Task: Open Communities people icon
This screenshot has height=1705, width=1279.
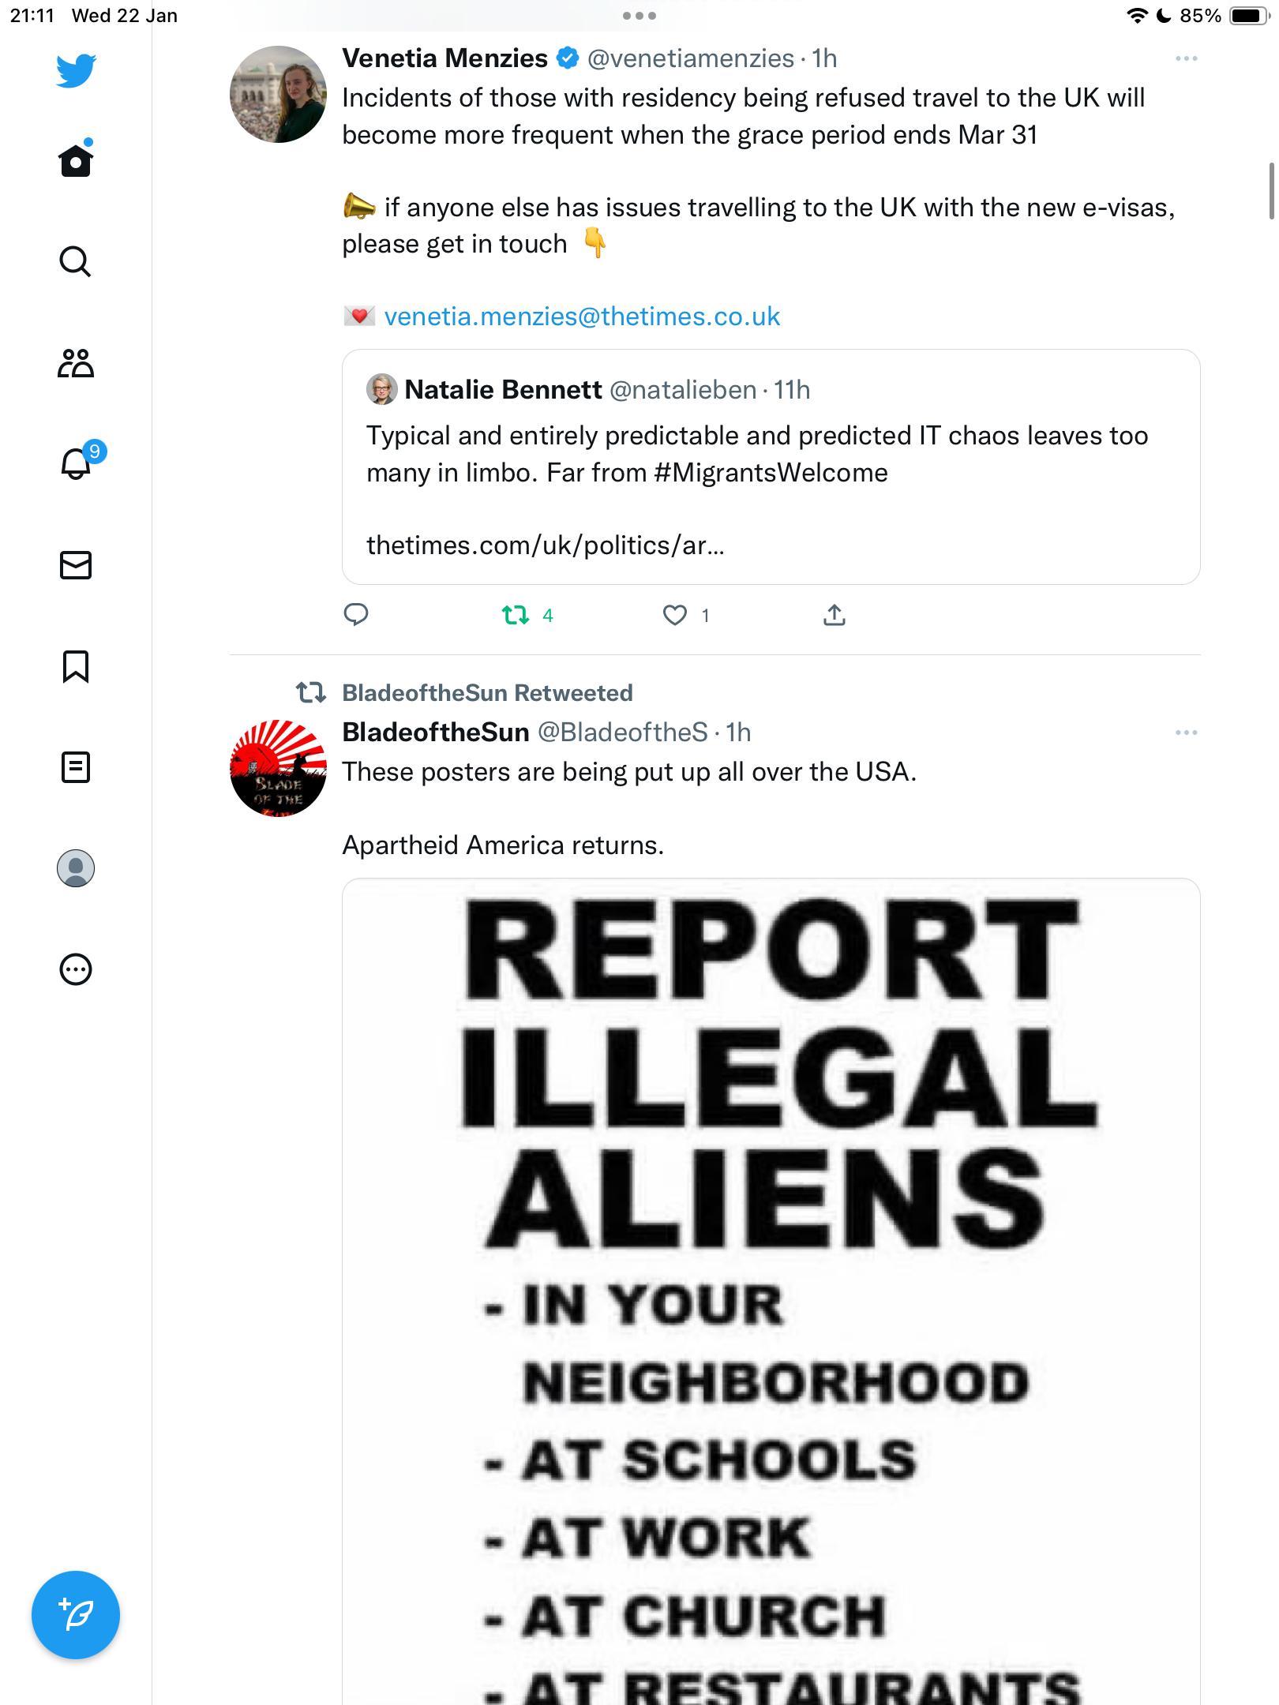Action: pyautogui.click(x=76, y=363)
